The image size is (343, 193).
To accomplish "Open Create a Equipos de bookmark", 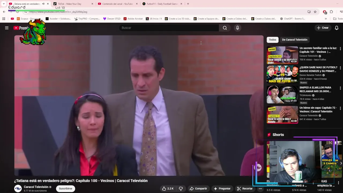I will point(206,19).
